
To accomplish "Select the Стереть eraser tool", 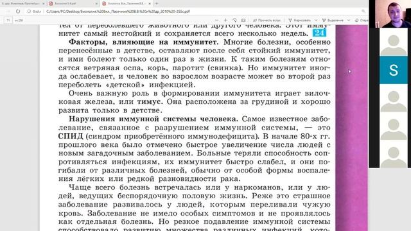I will 362,20.
